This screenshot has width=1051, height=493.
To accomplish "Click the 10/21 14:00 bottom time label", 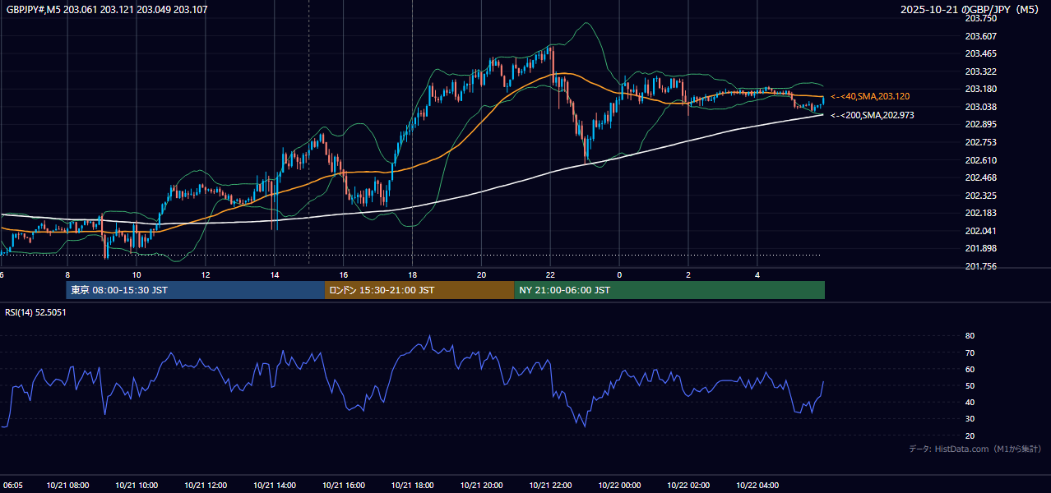I will (275, 486).
